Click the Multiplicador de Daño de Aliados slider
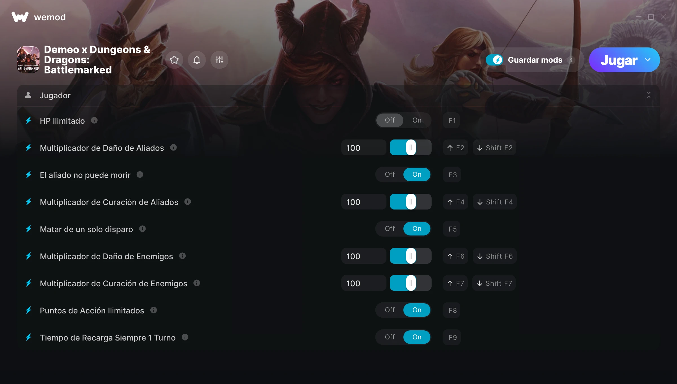 (410, 147)
